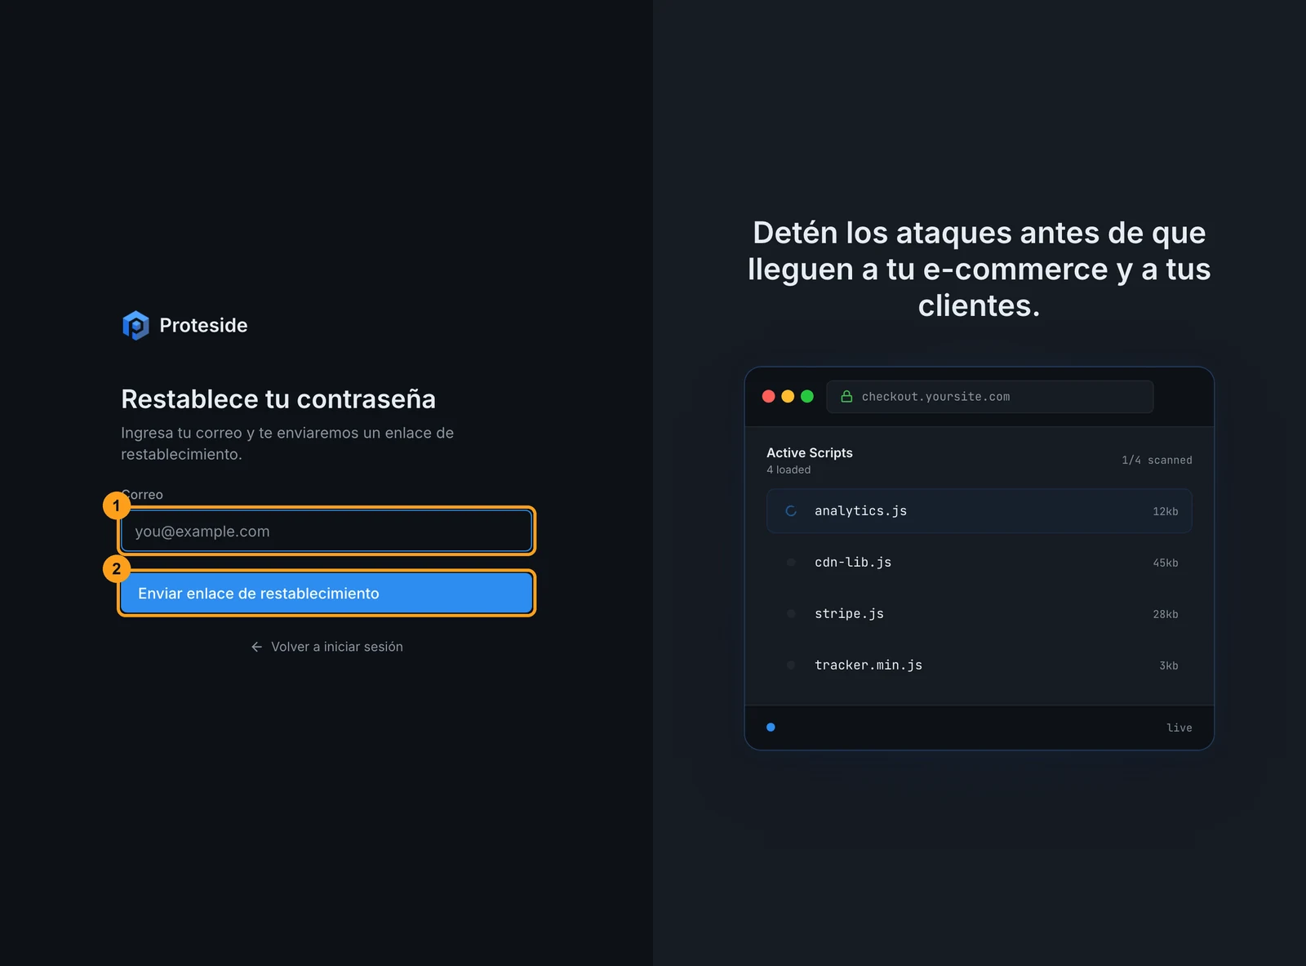Image resolution: width=1306 pixels, height=966 pixels.
Task: Click the 12kb size of analytics.js
Action: coord(1165,511)
